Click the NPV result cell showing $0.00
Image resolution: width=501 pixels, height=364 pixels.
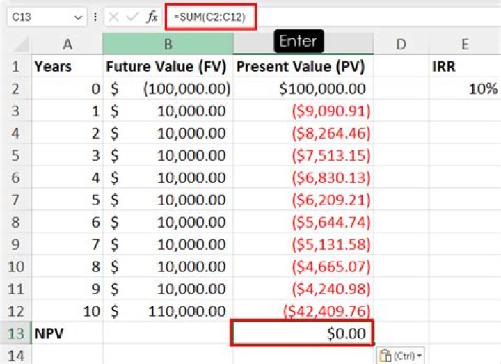[303, 333]
